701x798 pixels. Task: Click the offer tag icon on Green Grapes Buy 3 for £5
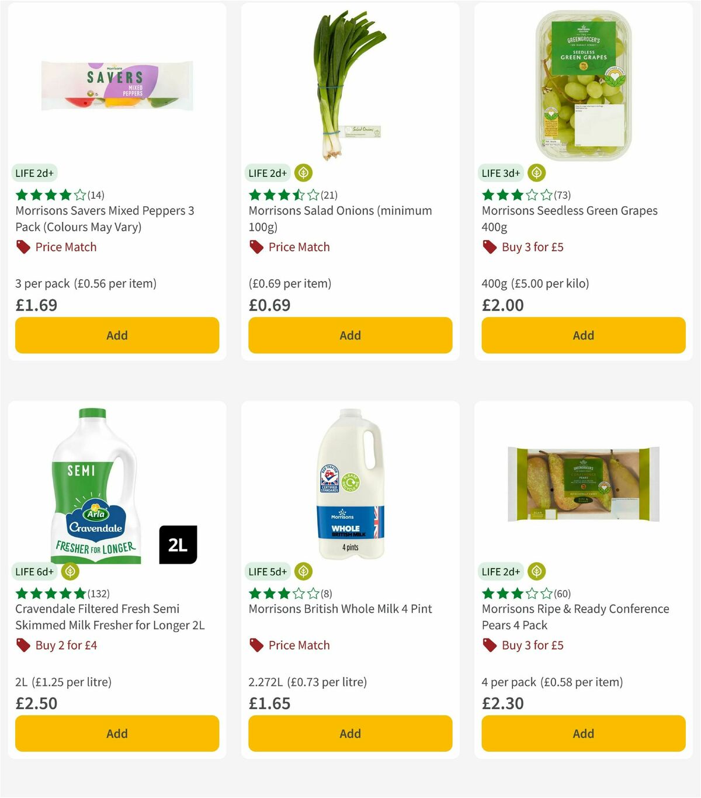pos(488,247)
